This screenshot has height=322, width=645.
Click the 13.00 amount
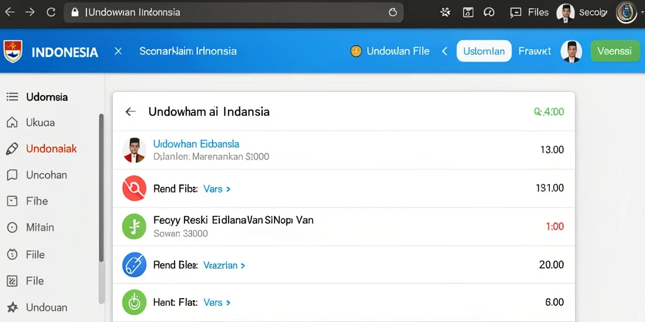(552, 150)
